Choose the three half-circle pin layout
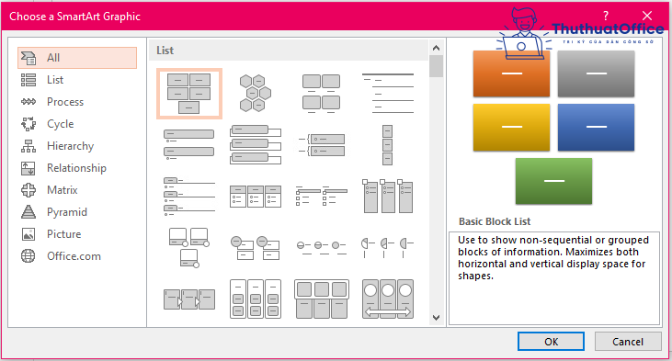Image resolution: width=672 pixels, height=361 pixels. [387, 247]
